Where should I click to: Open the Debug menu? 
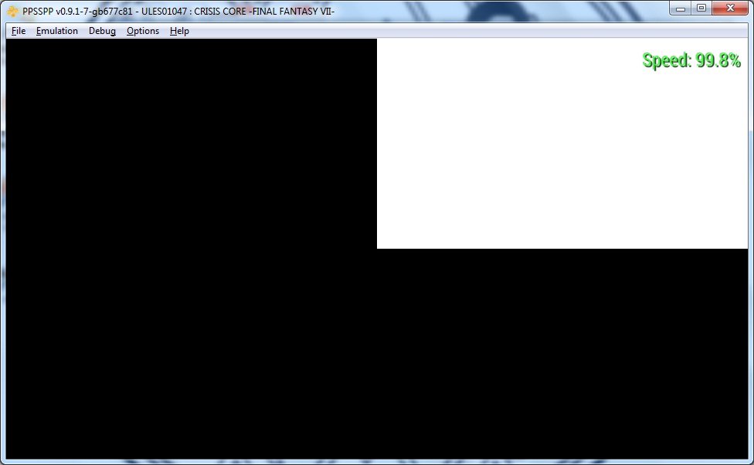coord(102,31)
